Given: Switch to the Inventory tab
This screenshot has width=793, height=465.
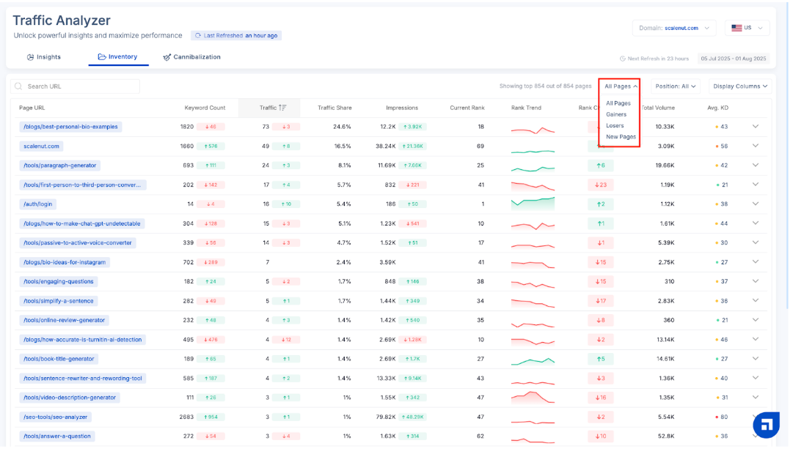Looking at the screenshot, I should pyautogui.click(x=117, y=57).
